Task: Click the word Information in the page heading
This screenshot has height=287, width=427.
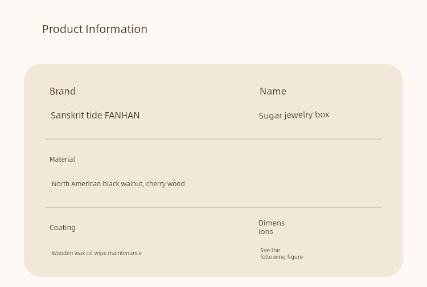Action: [x=116, y=29]
